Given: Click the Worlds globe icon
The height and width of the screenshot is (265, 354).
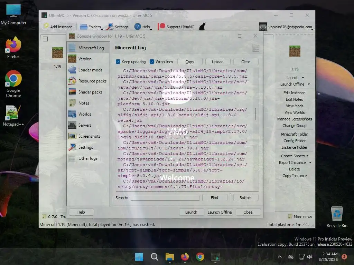Looking at the screenshot, I should pyautogui.click(x=72, y=114).
